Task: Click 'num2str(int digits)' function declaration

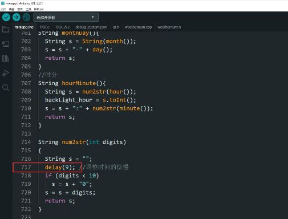Action: coord(94,142)
